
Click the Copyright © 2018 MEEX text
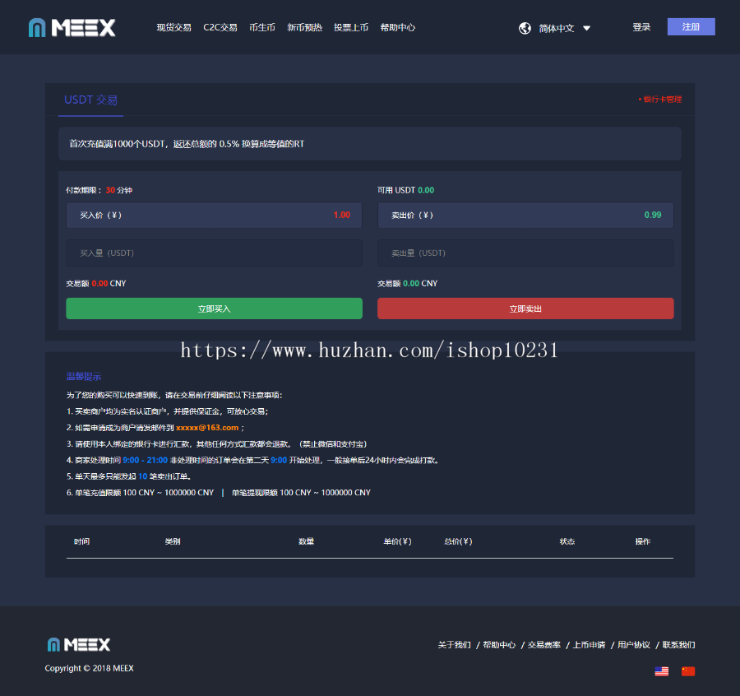(89, 668)
